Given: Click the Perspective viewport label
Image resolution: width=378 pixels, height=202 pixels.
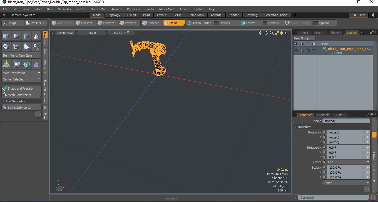Looking at the screenshot, I should click(x=65, y=33).
